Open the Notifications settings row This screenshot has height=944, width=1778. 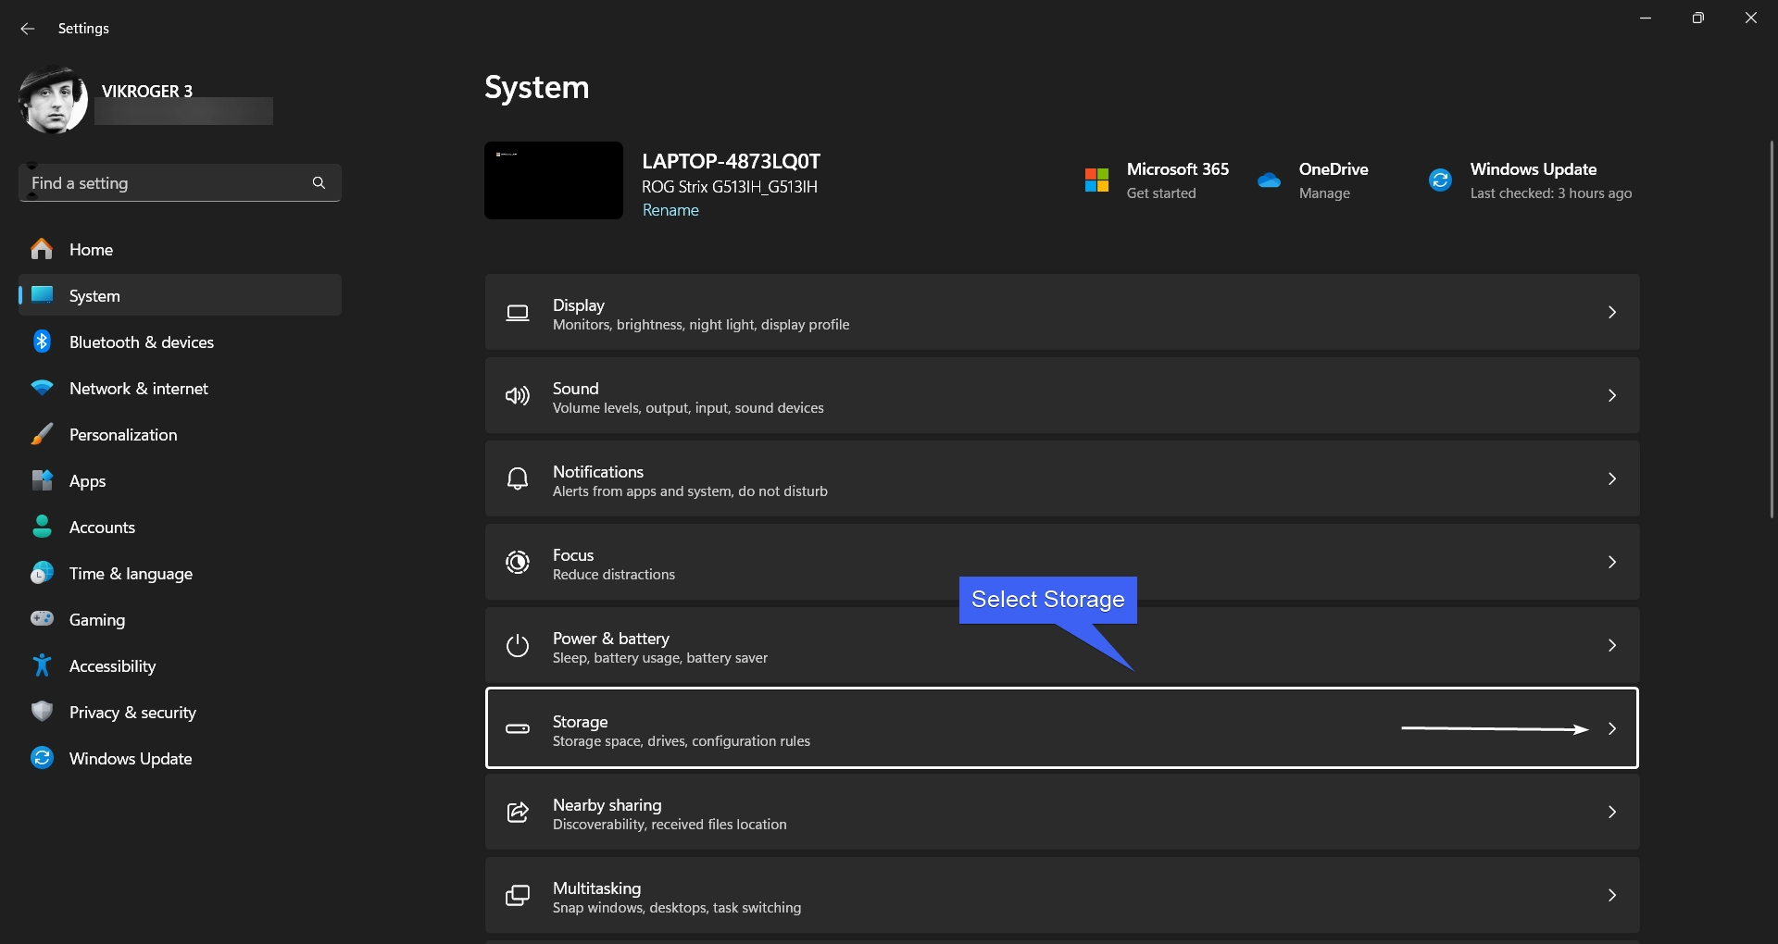[1062, 478]
